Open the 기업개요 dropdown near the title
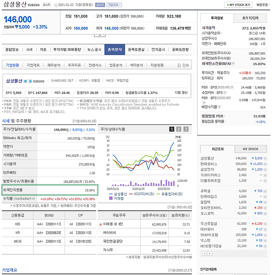Screen dimensions: 272x275 (114, 5)
